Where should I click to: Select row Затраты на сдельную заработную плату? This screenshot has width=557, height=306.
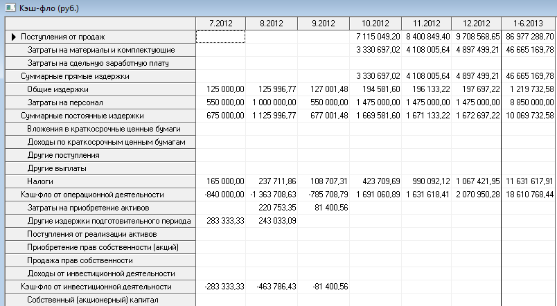[x=100, y=63]
